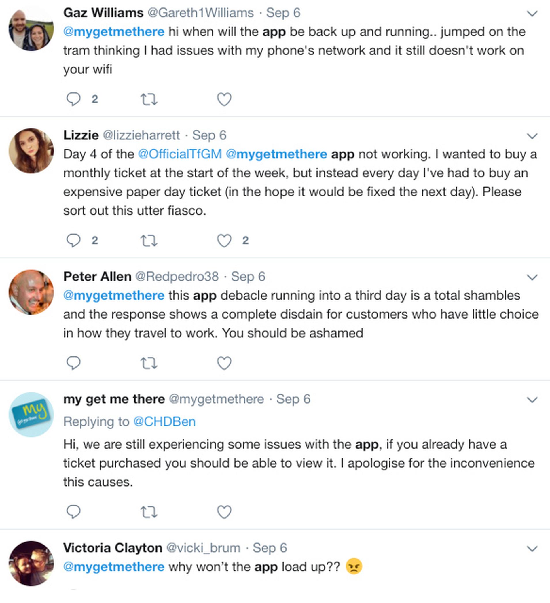
Task: Like Peter Allen's tweet
Action: click(224, 363)
